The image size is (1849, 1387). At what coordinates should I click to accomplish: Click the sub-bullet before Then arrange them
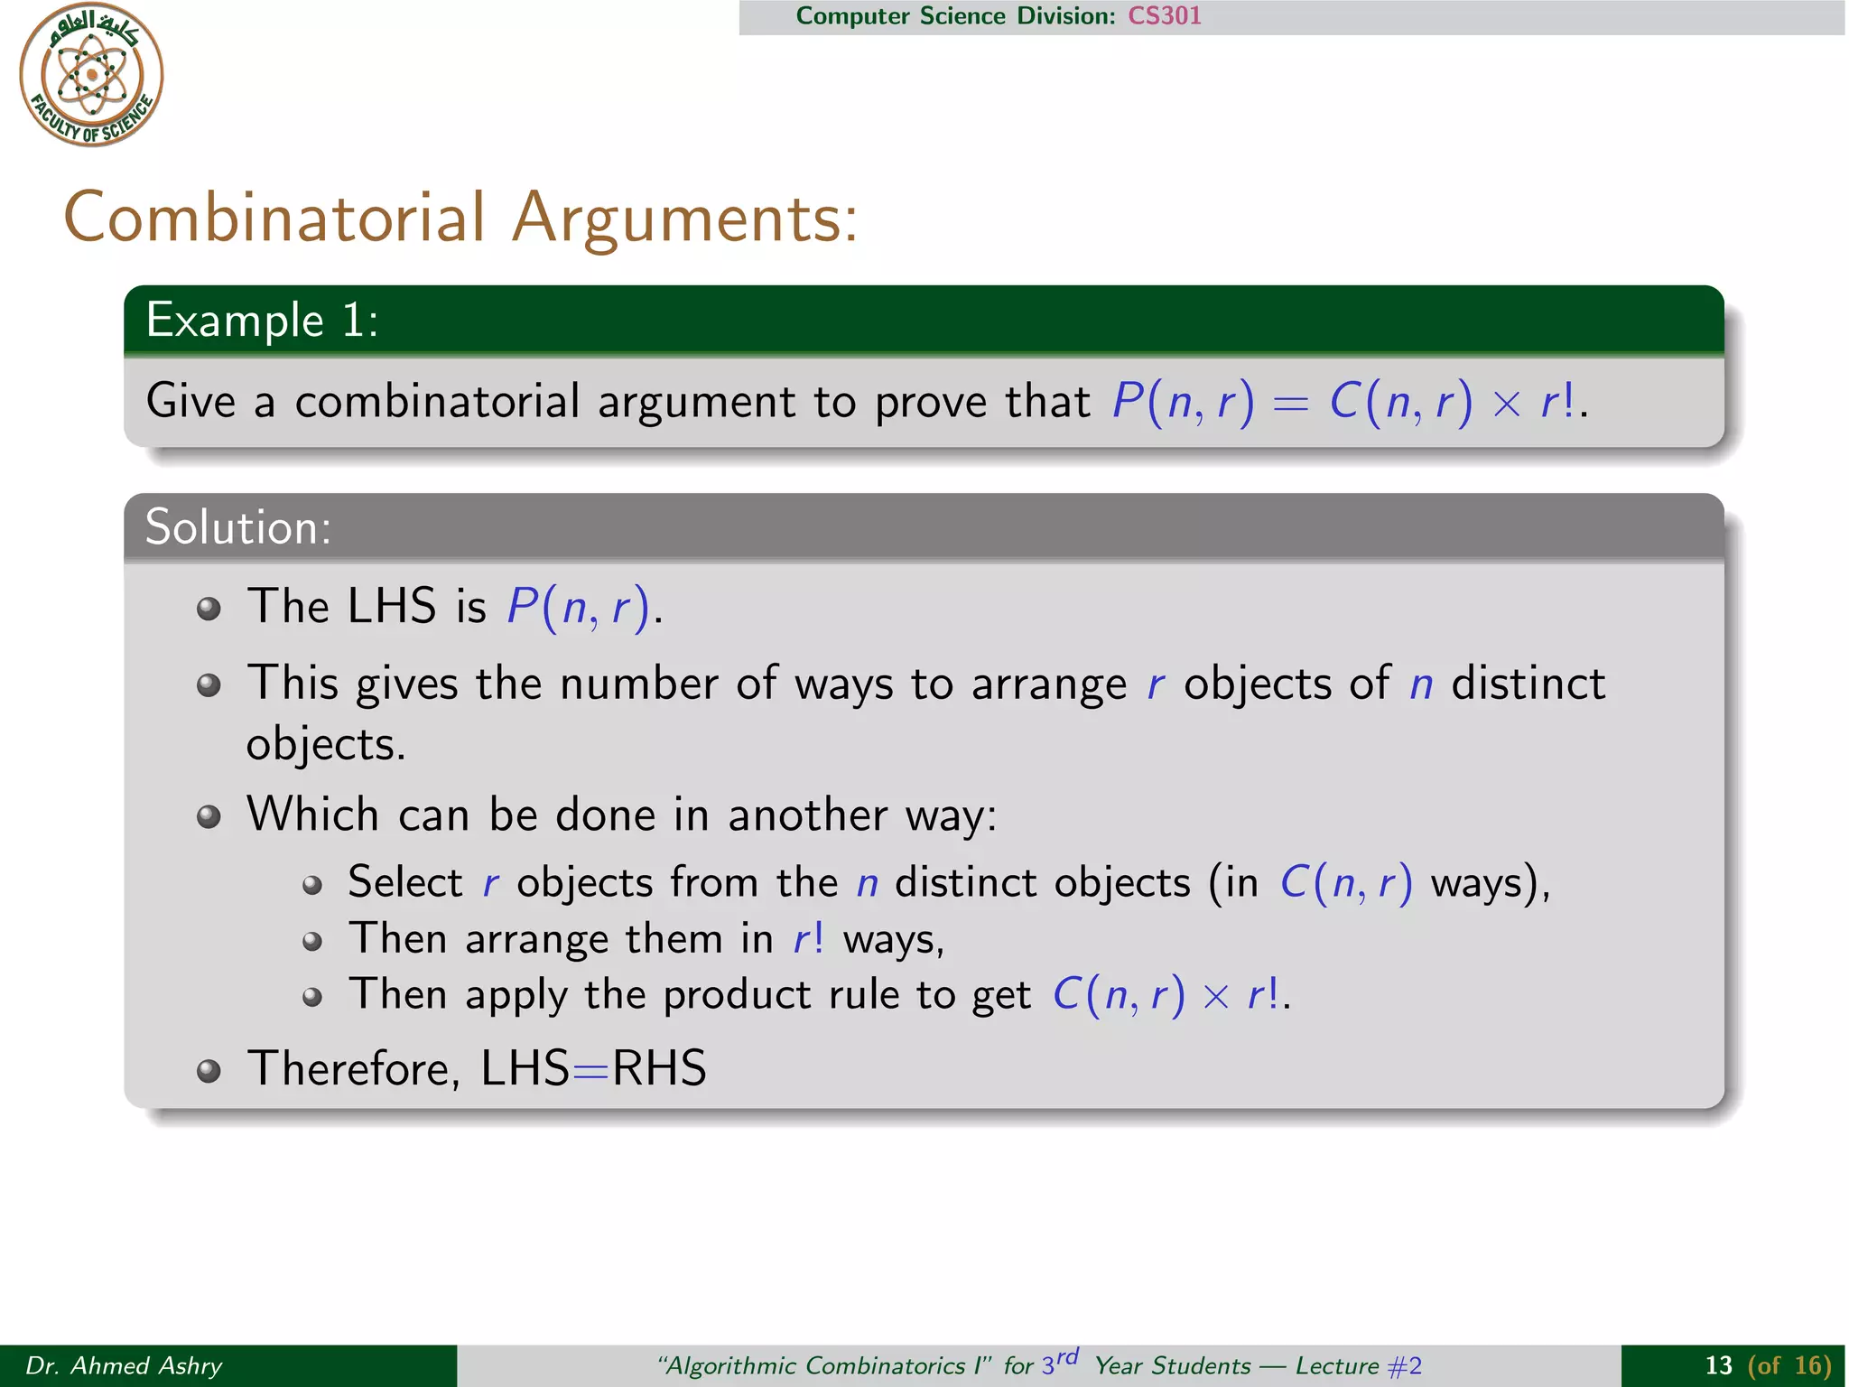click(x=312, y=942)
